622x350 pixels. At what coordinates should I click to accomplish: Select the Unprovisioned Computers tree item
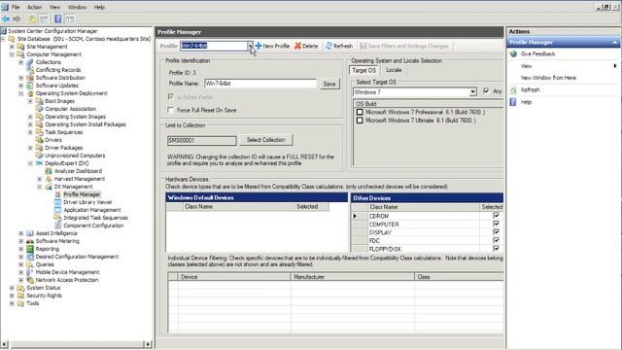coord(75,156)
